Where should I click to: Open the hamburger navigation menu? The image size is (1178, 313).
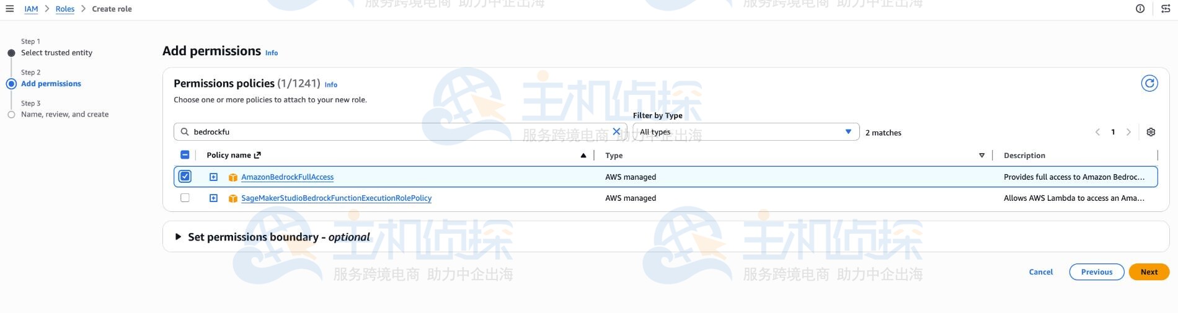point(10,9)
